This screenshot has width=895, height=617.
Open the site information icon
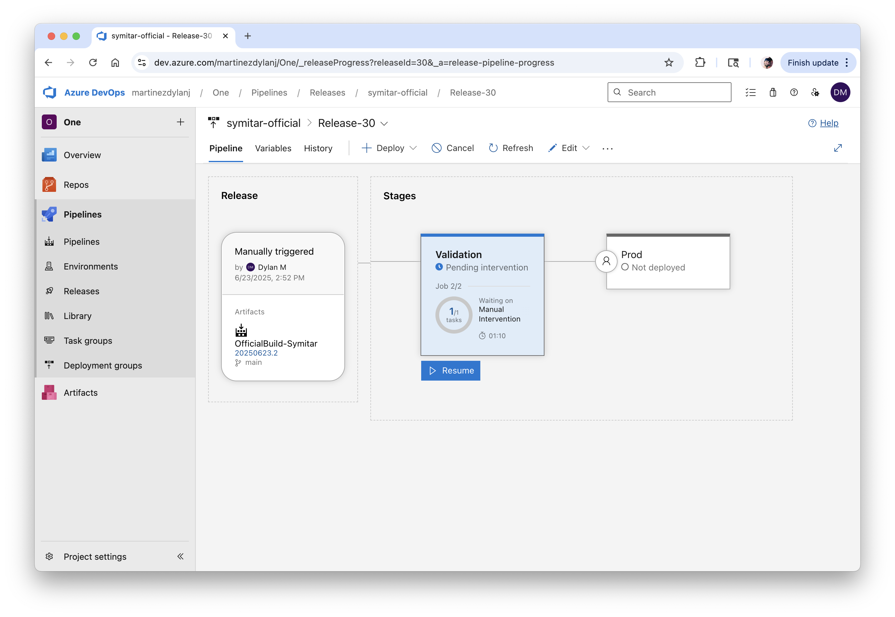[142, 63]
